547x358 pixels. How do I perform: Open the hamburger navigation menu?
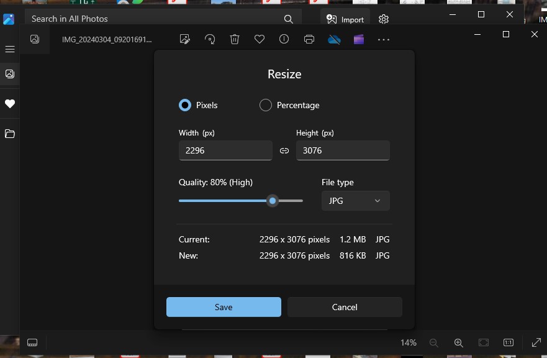tap(10, 49)
